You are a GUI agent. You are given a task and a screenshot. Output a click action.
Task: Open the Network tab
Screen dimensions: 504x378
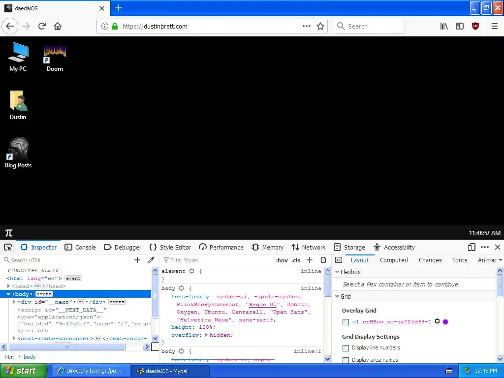point(309,247)
